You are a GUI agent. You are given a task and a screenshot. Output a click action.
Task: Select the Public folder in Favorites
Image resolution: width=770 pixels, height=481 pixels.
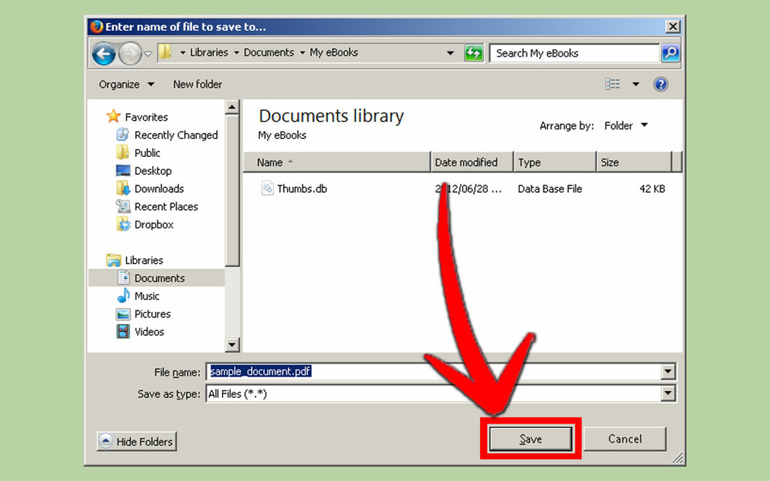click(x=147, y=152)
